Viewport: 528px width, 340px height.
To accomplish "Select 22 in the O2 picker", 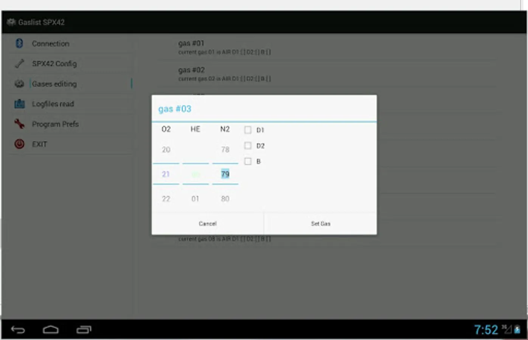I will click(166, 198).
